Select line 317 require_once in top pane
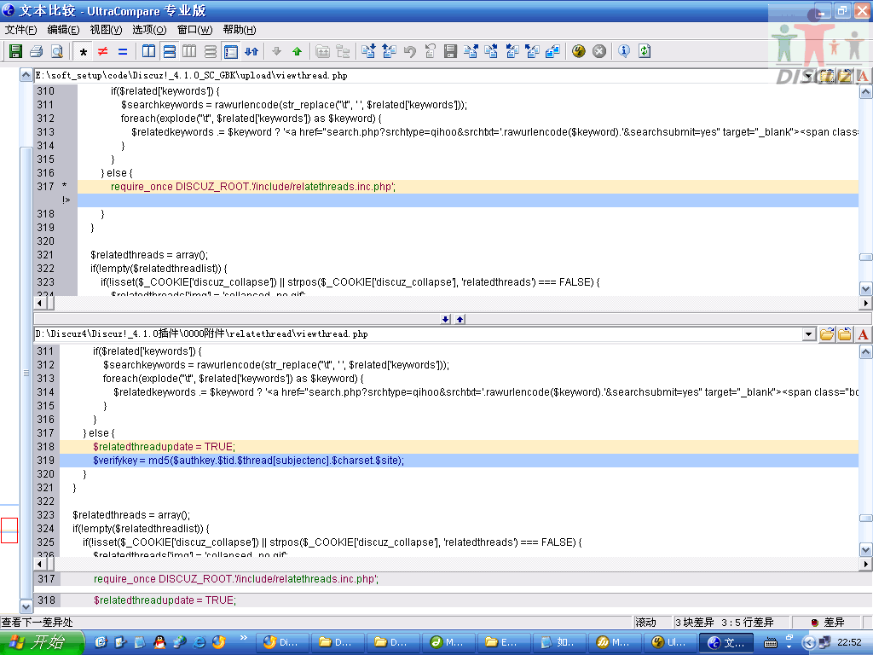 (468, 187)
